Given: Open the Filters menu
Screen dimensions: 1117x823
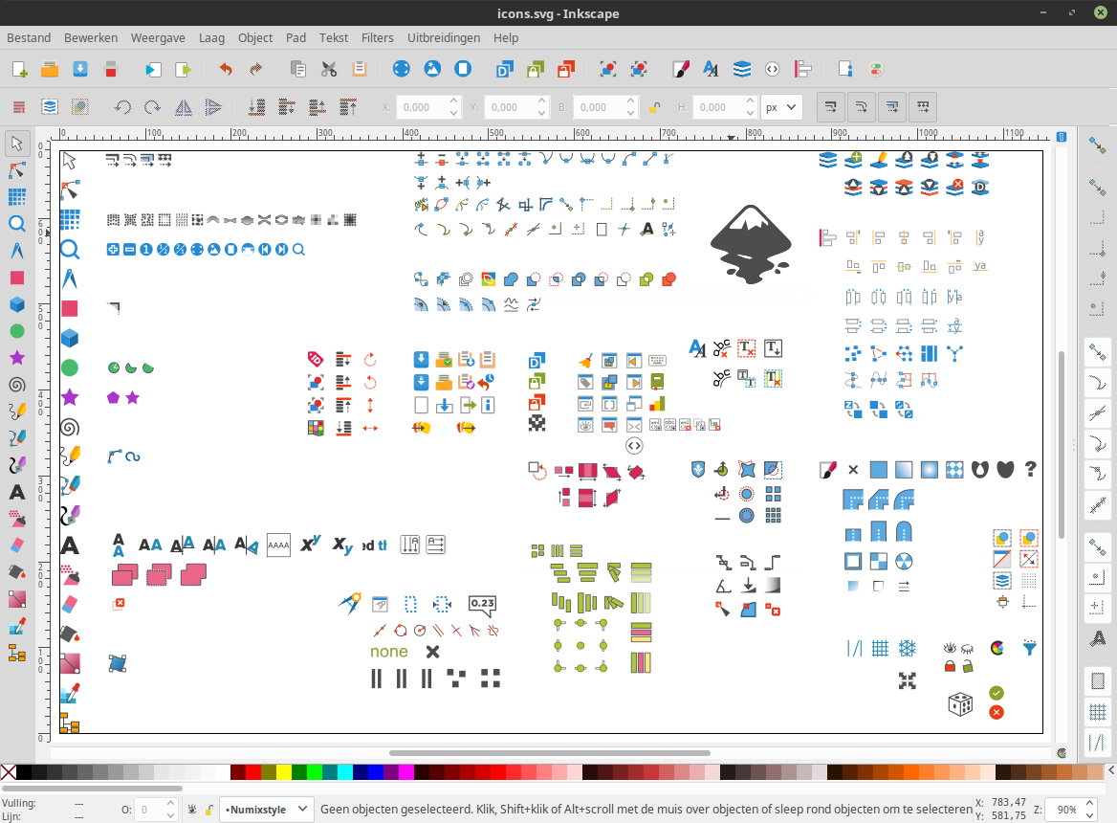Looking at the screenshot, I should pyautogui.click(x=377, y=37).
